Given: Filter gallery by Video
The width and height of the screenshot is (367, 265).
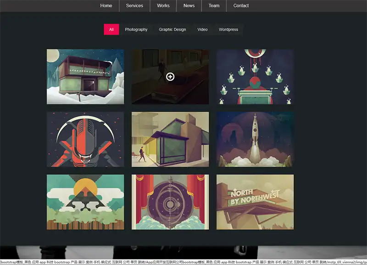Looking at the screenshot, I should [x=202, y=29].
